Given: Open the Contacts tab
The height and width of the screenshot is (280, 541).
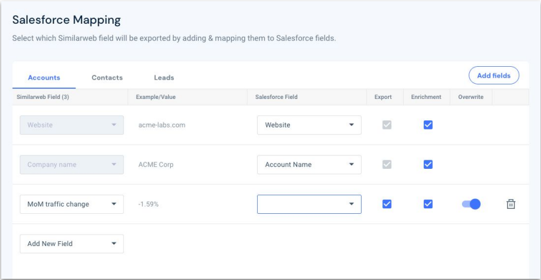Looking at the screenshot, I should click(x=107, y=78).
